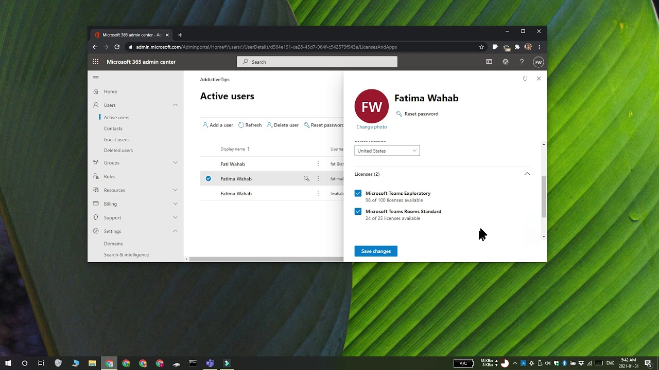Click the AddictiveTips organization name

coord(215,80)
